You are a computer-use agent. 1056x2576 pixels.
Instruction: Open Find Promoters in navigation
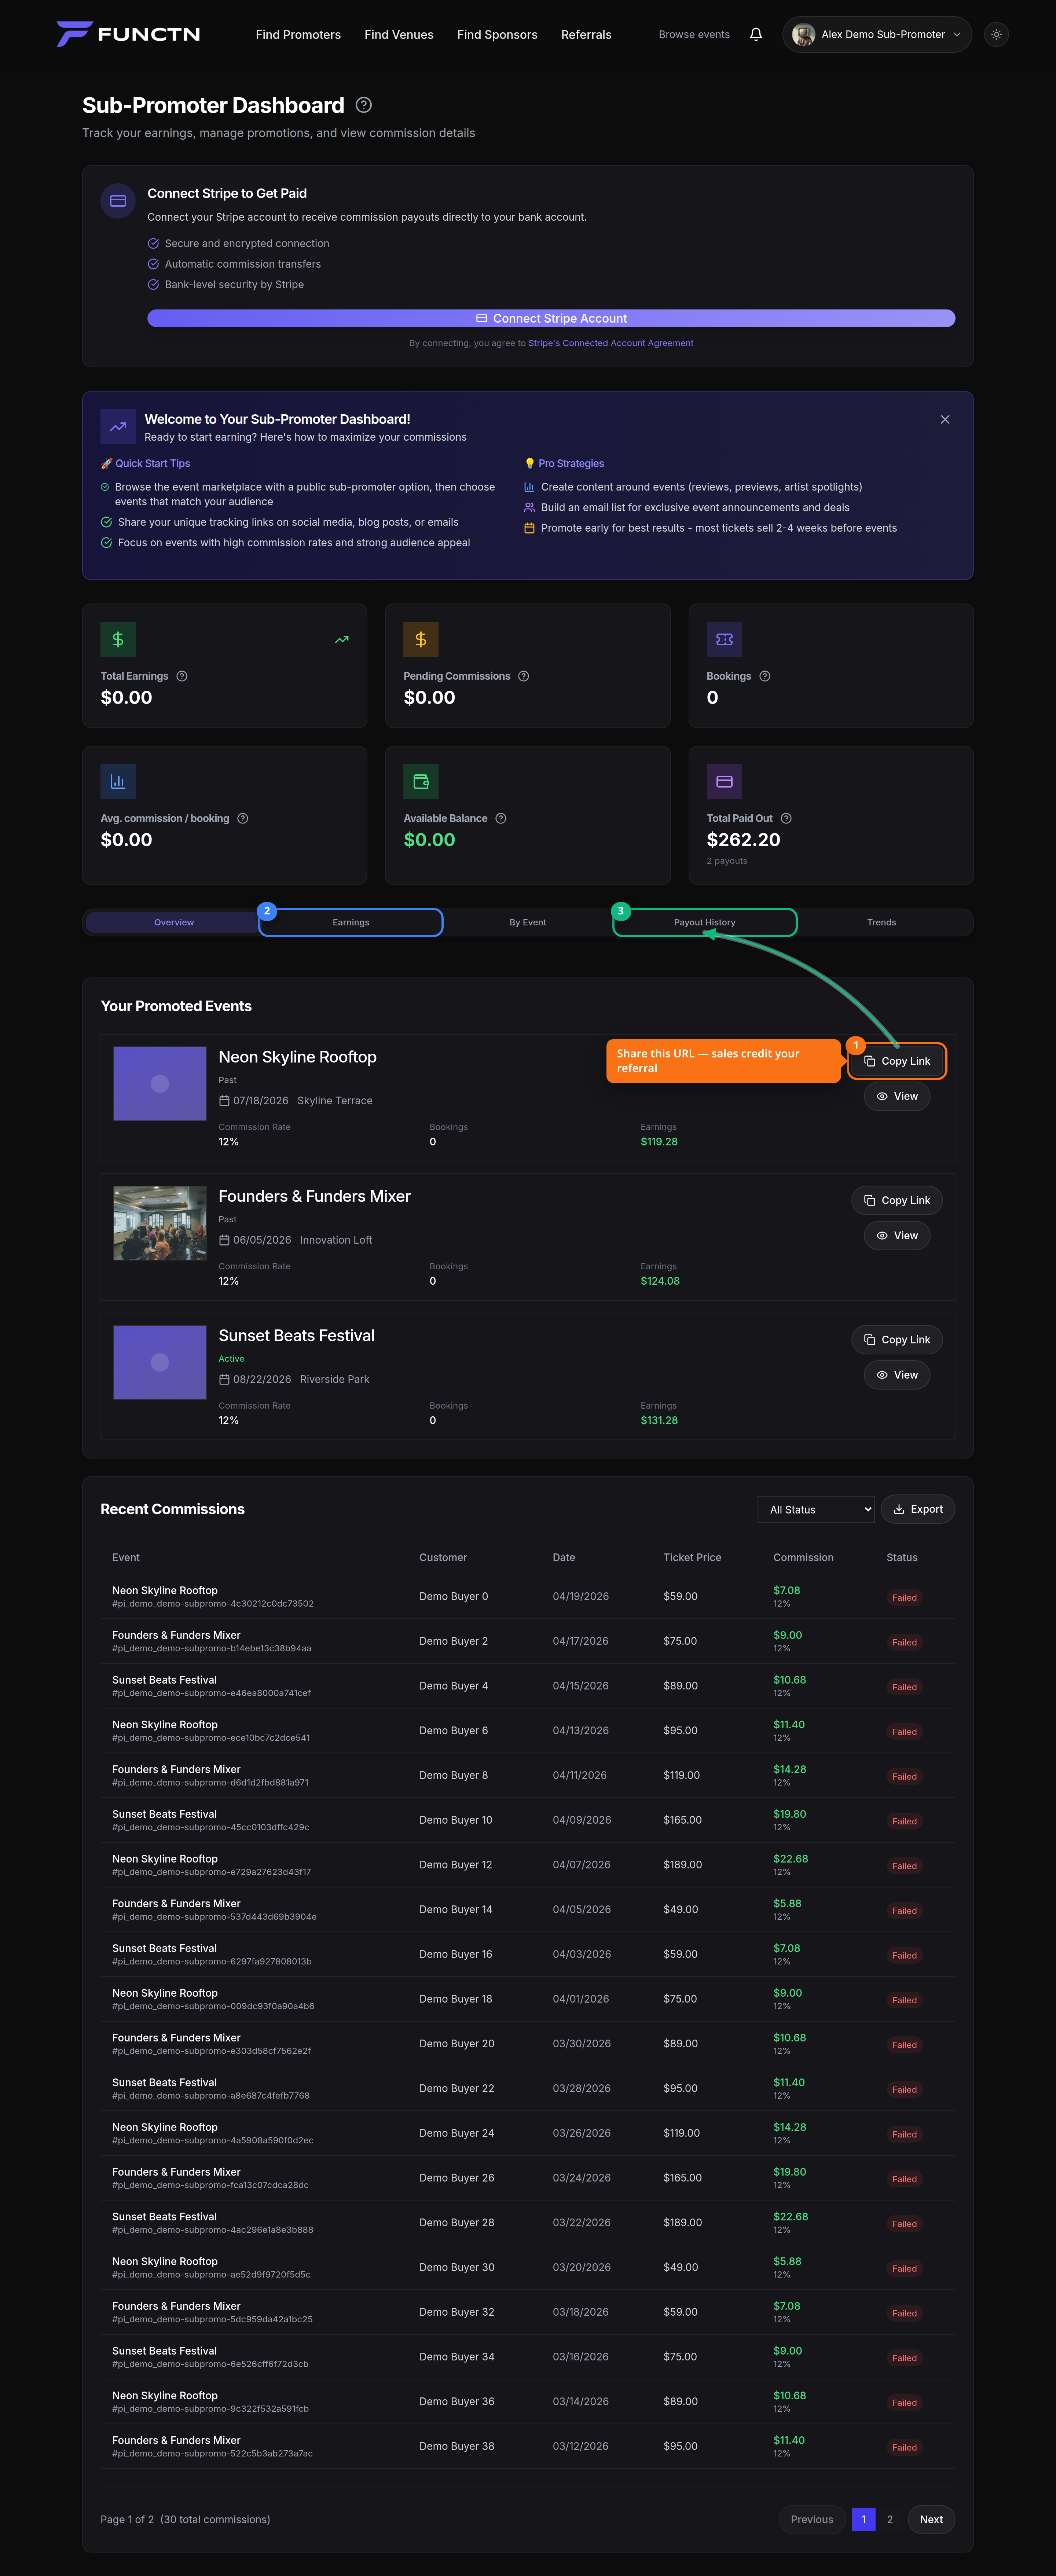(x=298, y=34)
